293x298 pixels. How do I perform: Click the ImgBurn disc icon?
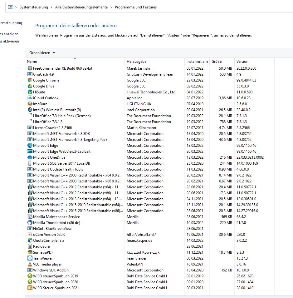30,104
